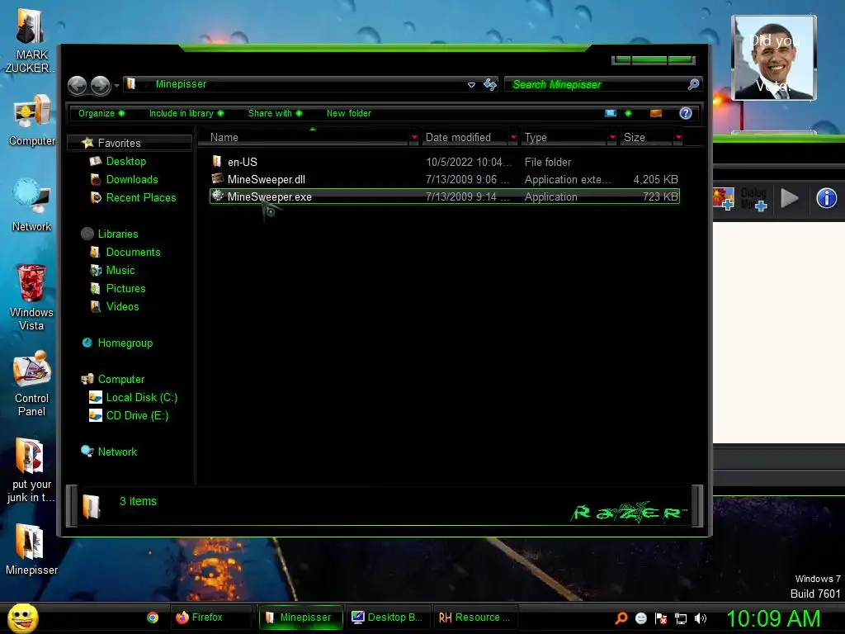Screen dimensions: 845x634
Task: Select Control Panel desktop icon
Action: [31, 384]
